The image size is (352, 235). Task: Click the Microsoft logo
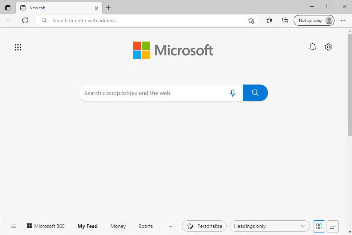point(173,50)
